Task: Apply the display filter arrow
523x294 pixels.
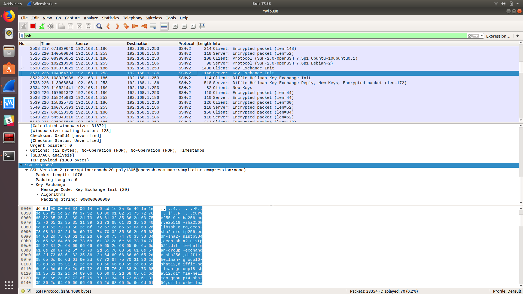Action: [476, 36]
